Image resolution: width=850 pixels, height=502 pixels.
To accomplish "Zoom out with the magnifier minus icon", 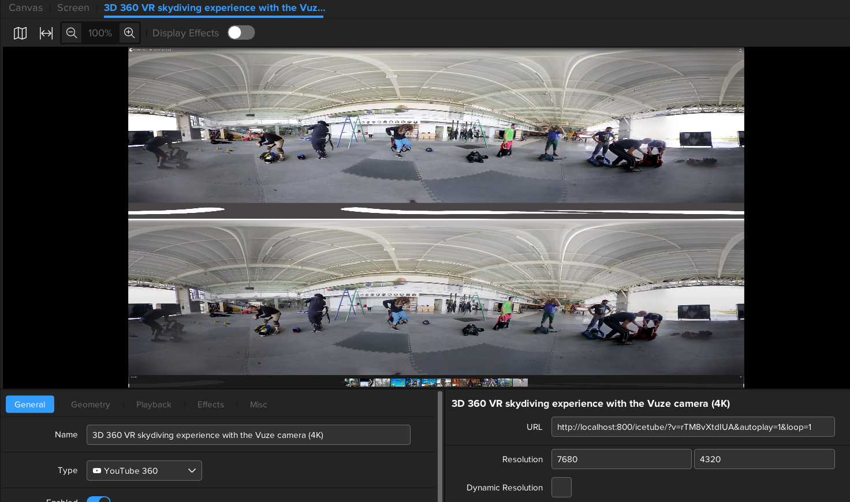I will 72,33.
